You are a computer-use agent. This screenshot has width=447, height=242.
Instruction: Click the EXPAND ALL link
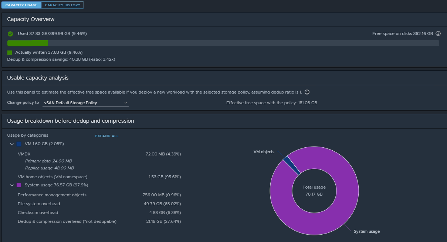[106, 136]
